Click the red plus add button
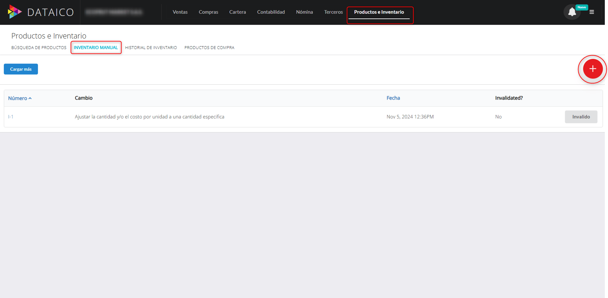The image size is (608, 298). (592, 69)
